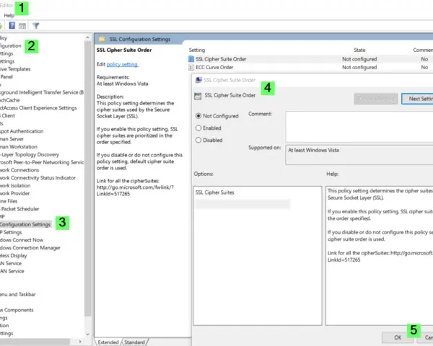
Task: Select Network Connections in the tree
Action: (19, 169)
